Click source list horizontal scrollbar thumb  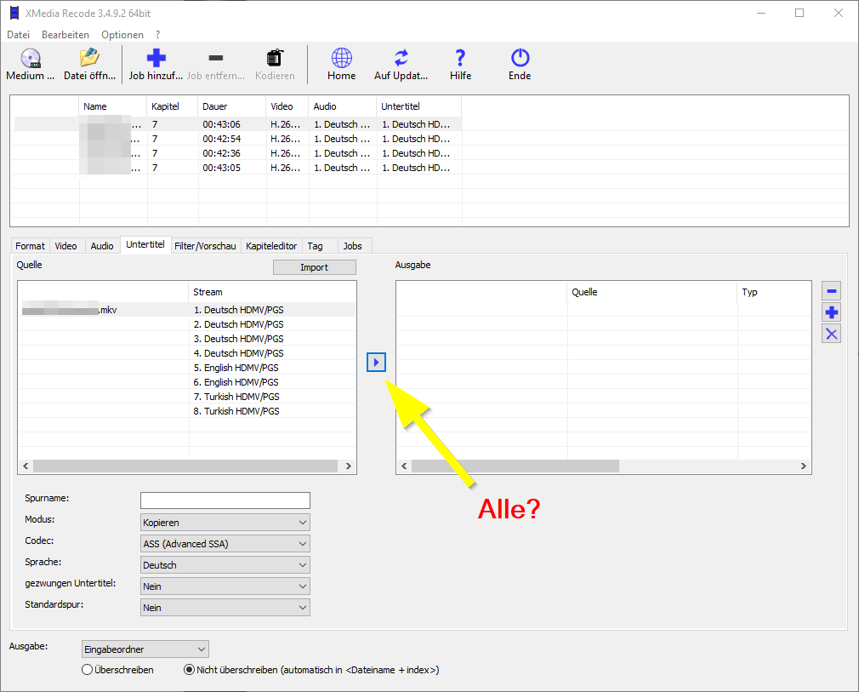(185, 466)
